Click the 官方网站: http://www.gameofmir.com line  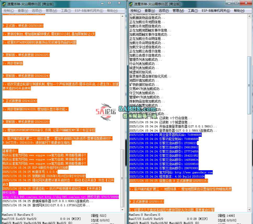171,172
